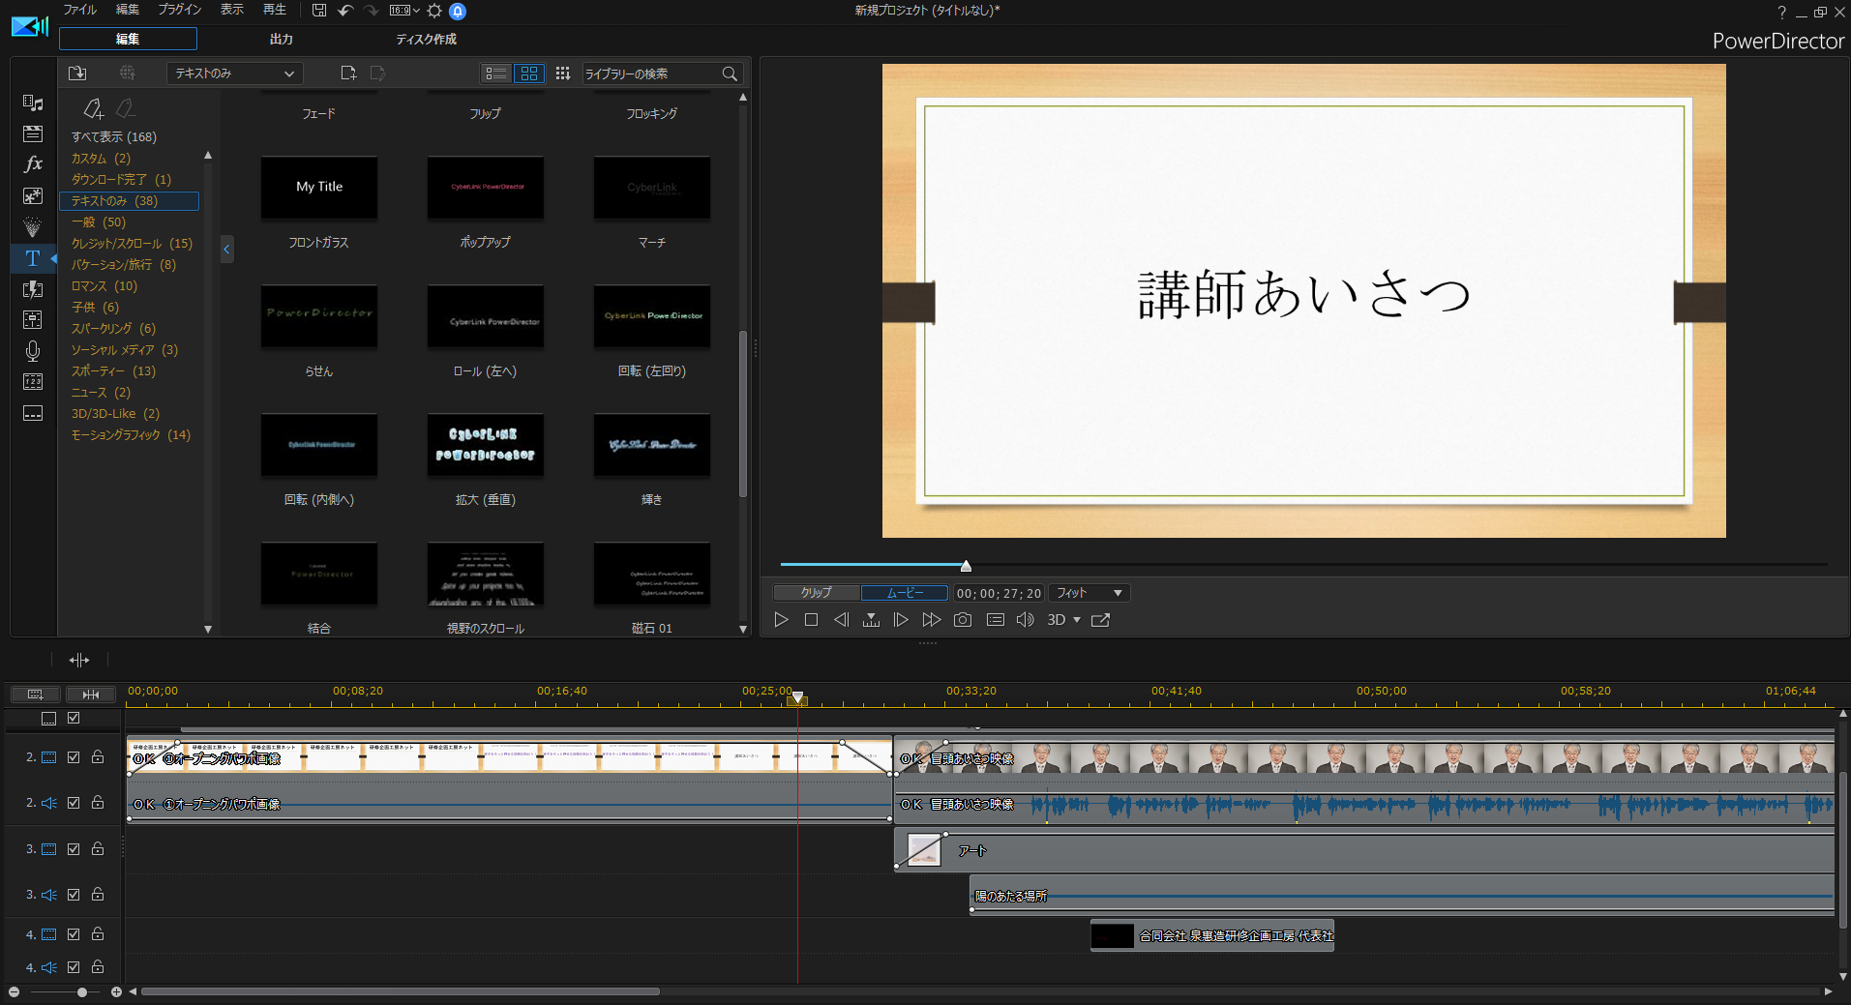Open the Media Room icon in sidebar

click(33, 103)
